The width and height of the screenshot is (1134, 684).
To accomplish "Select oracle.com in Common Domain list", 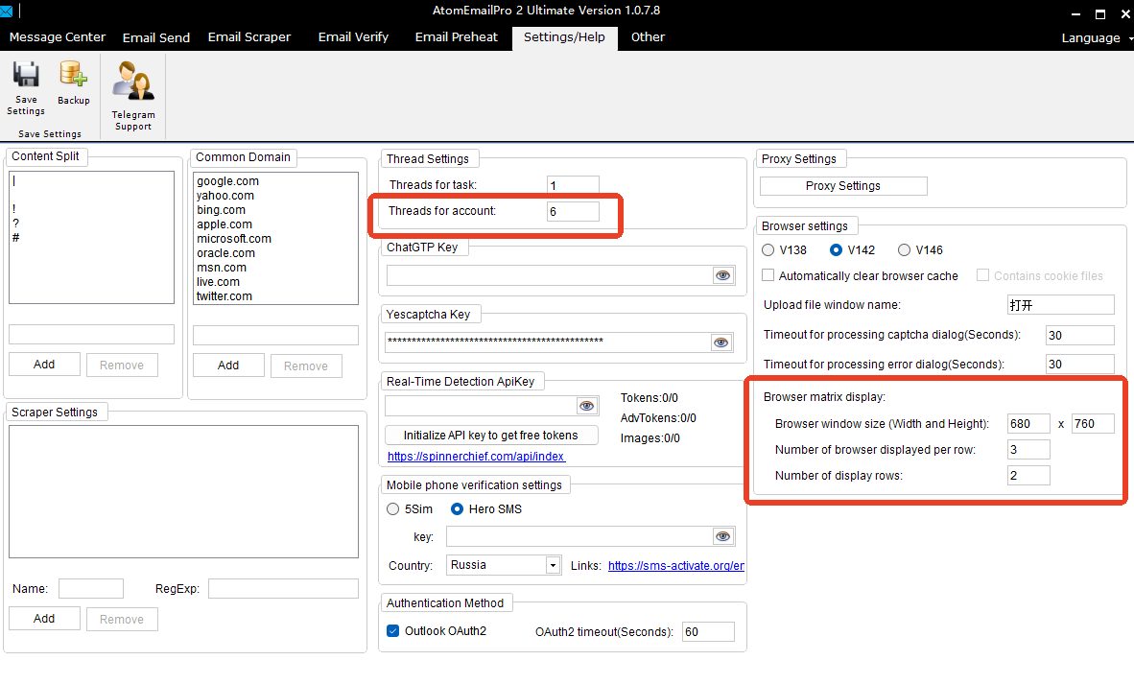I will (226, 253).
